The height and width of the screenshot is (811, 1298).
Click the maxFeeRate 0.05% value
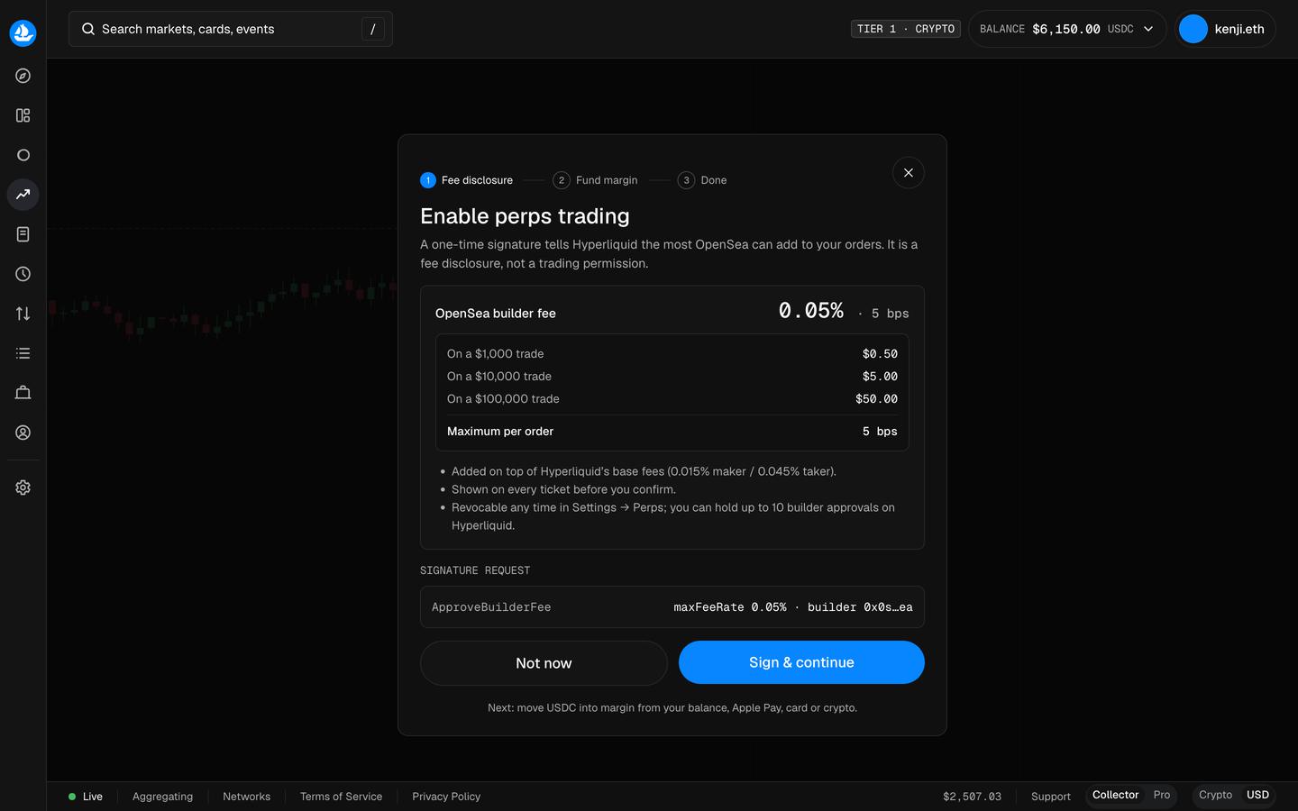(730, 607)
